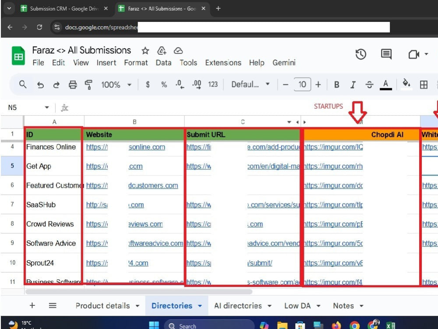
Task: Redo the last action
Action: pyautogui.click(x=57, y=85)
